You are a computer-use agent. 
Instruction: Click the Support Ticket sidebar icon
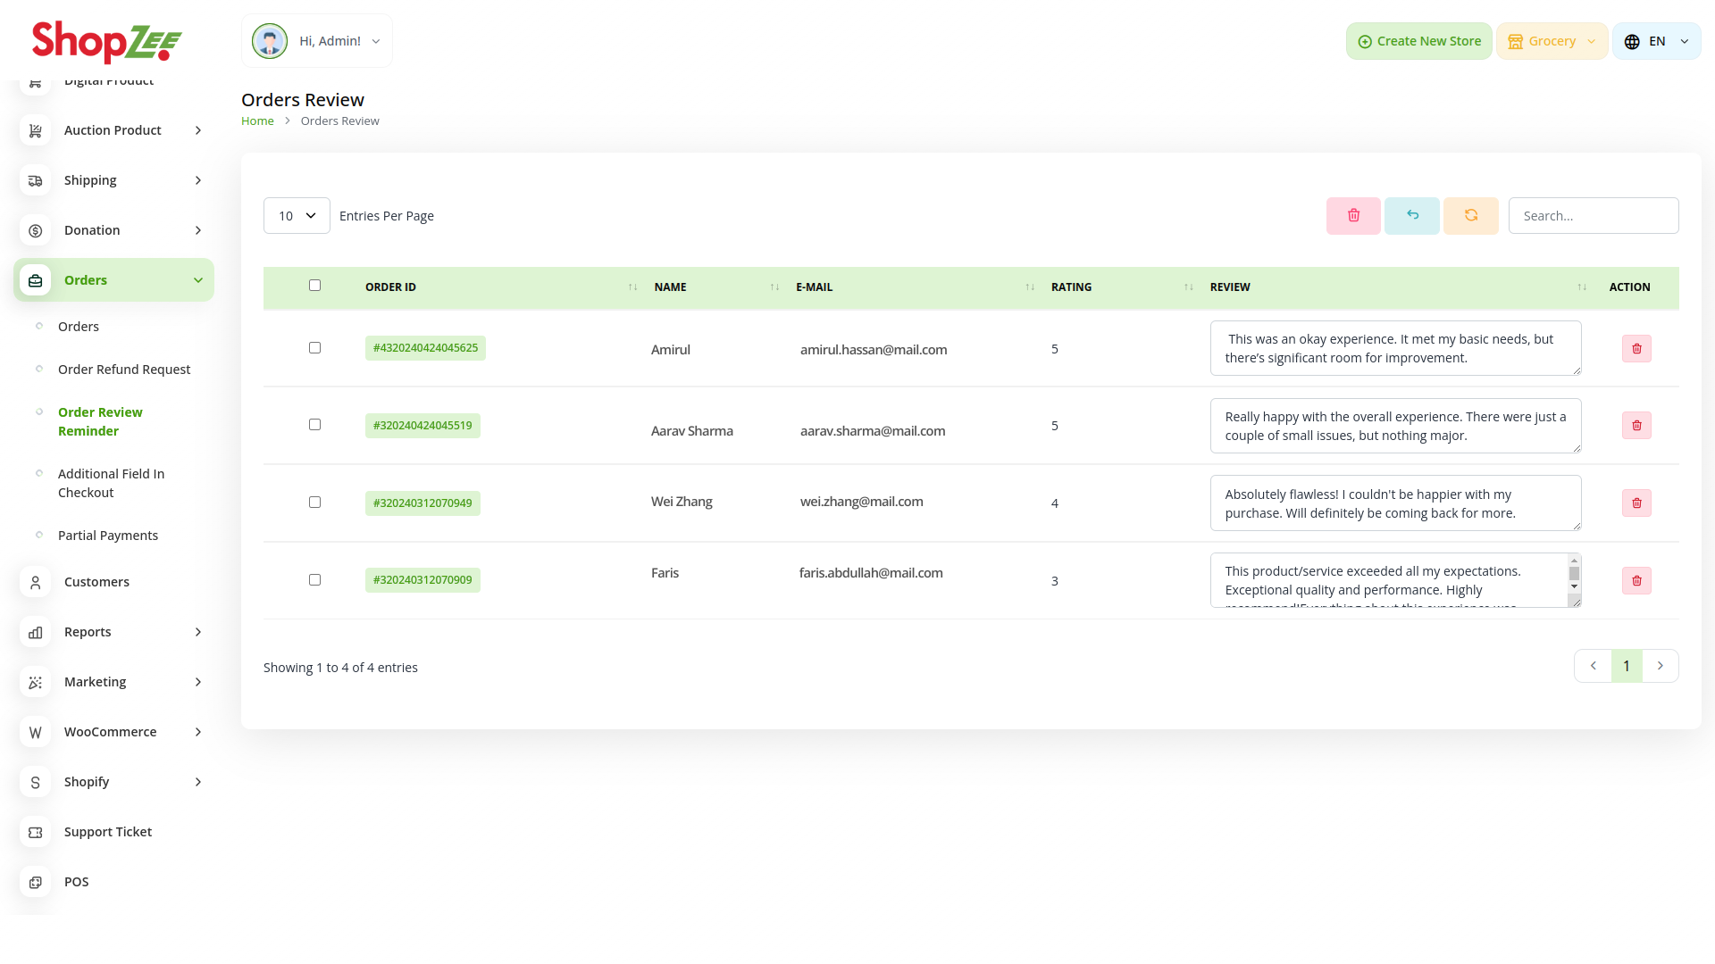[36, 832]
